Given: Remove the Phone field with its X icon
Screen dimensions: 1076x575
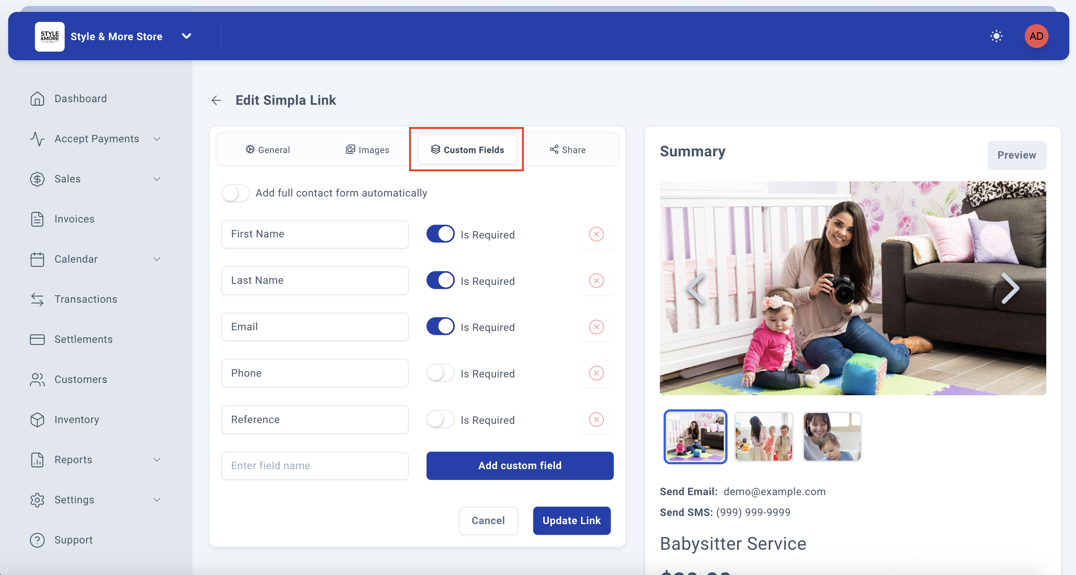Looking at the screenshot, I should [596, 373].
